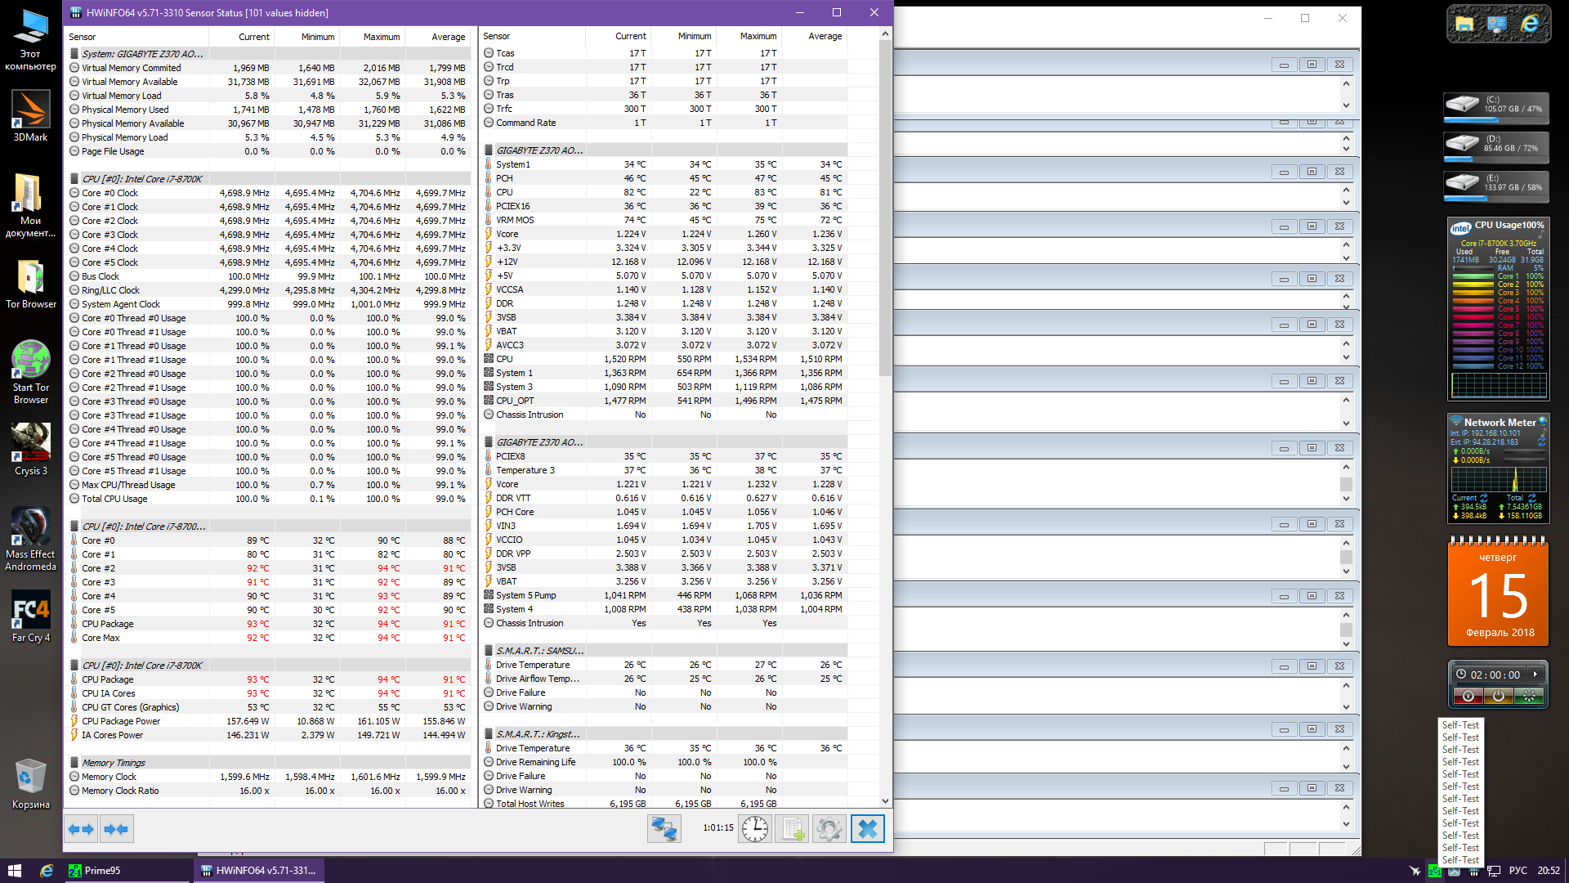Open the Windows Start button

point(14,871)
